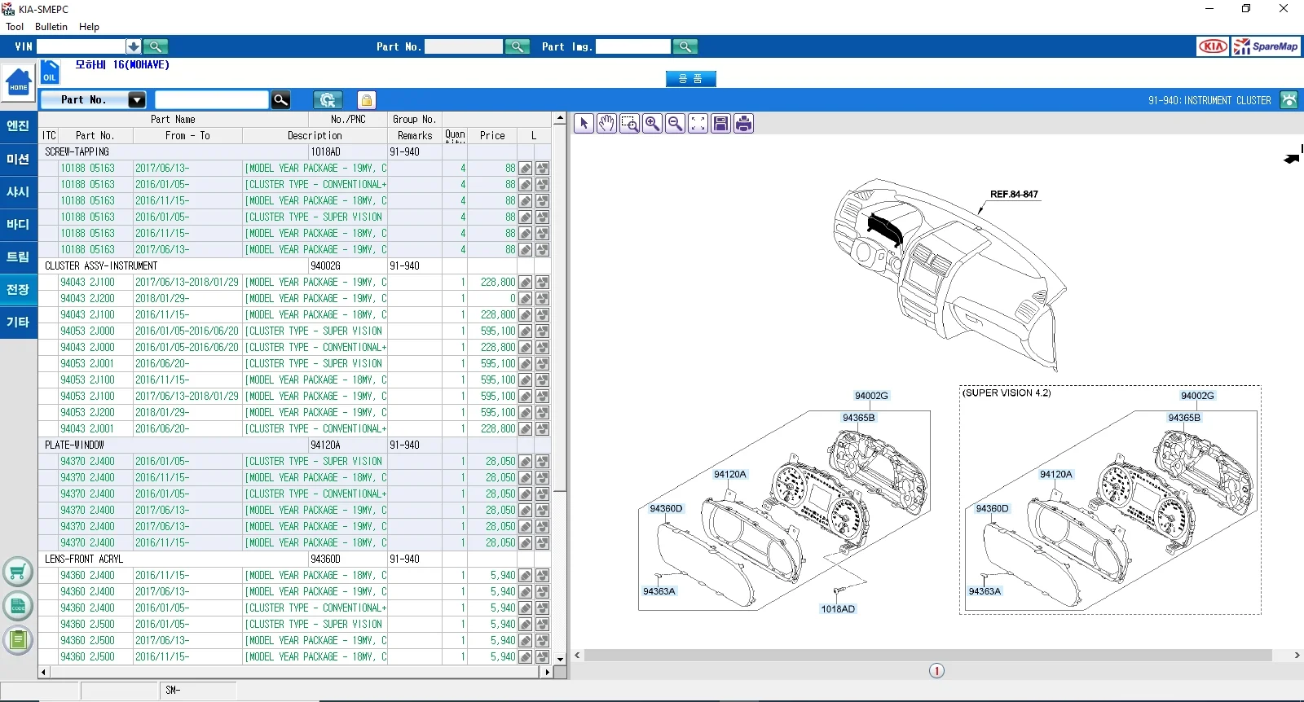Screen dimensions: 1304x702
Task: Select the CLUSTER ASSY-INSTRUMENT group row
Action: (294, 265)
